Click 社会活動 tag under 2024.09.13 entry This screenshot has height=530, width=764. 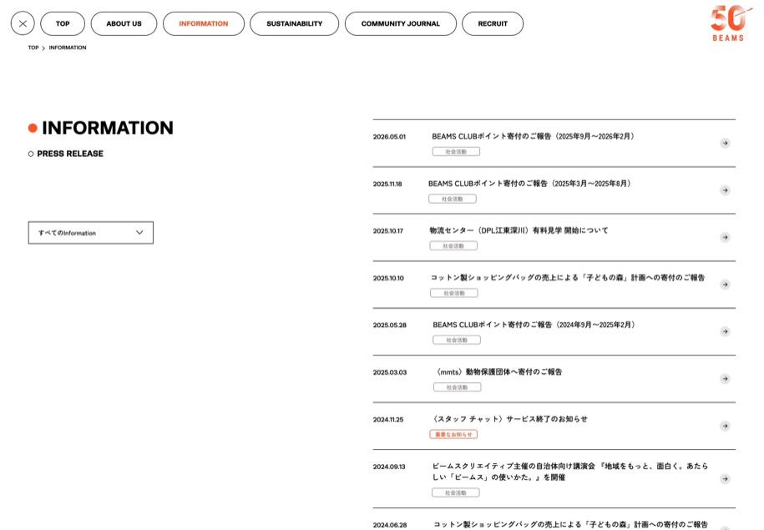pyautogui.click(x=456, y=493)
